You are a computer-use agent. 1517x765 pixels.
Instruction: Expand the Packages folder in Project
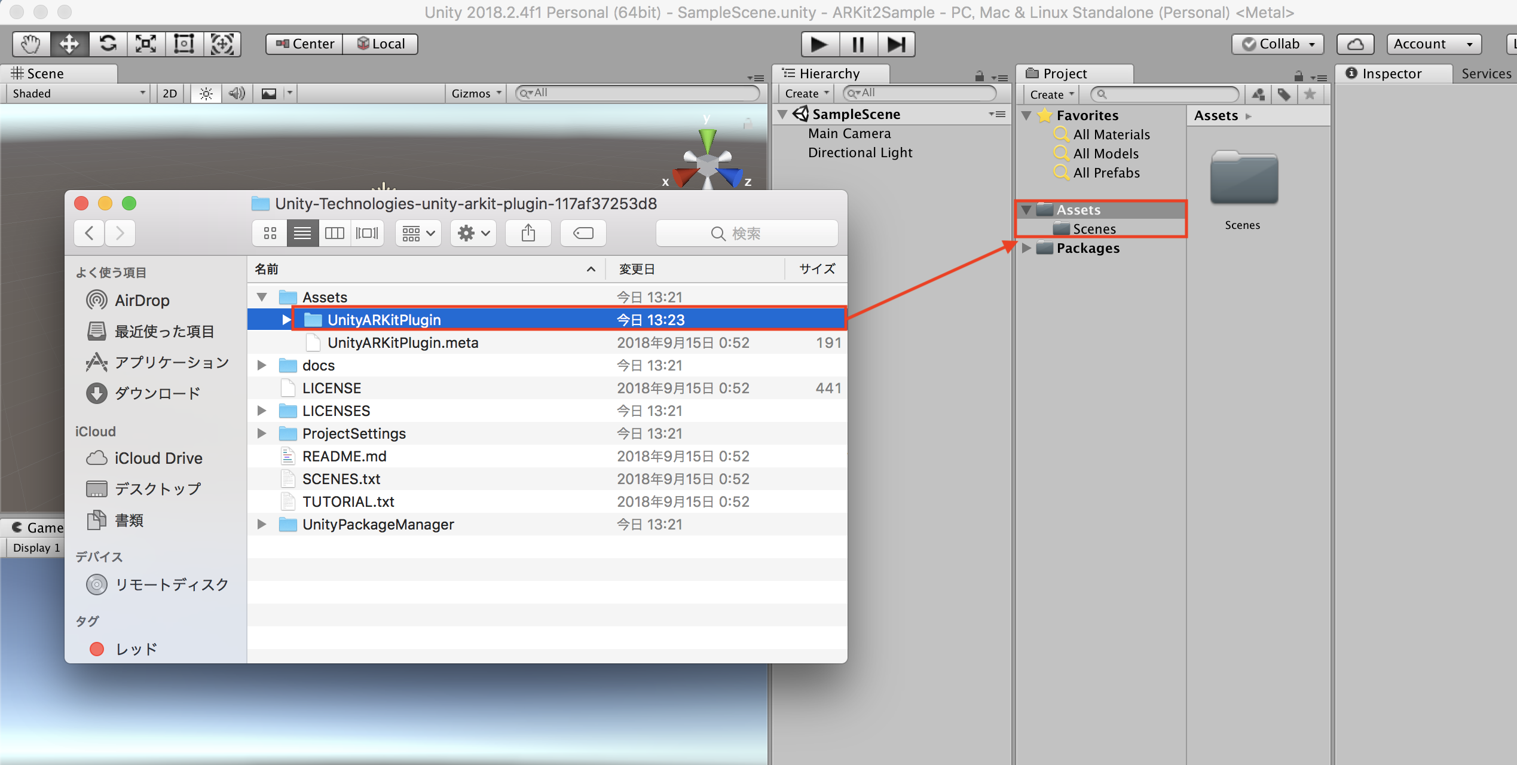pyautogui.click(x=1026, y=248)
